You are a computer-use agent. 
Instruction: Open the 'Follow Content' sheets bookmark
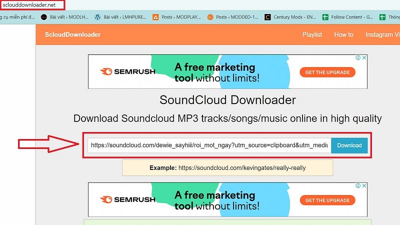point(349,17)
